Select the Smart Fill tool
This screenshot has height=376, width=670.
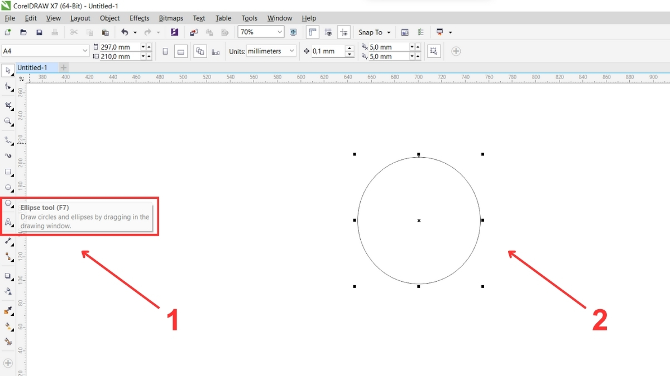(8, 341)
